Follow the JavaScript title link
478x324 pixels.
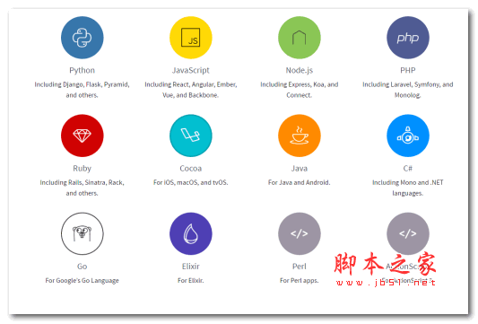click(x=190, y=71)
